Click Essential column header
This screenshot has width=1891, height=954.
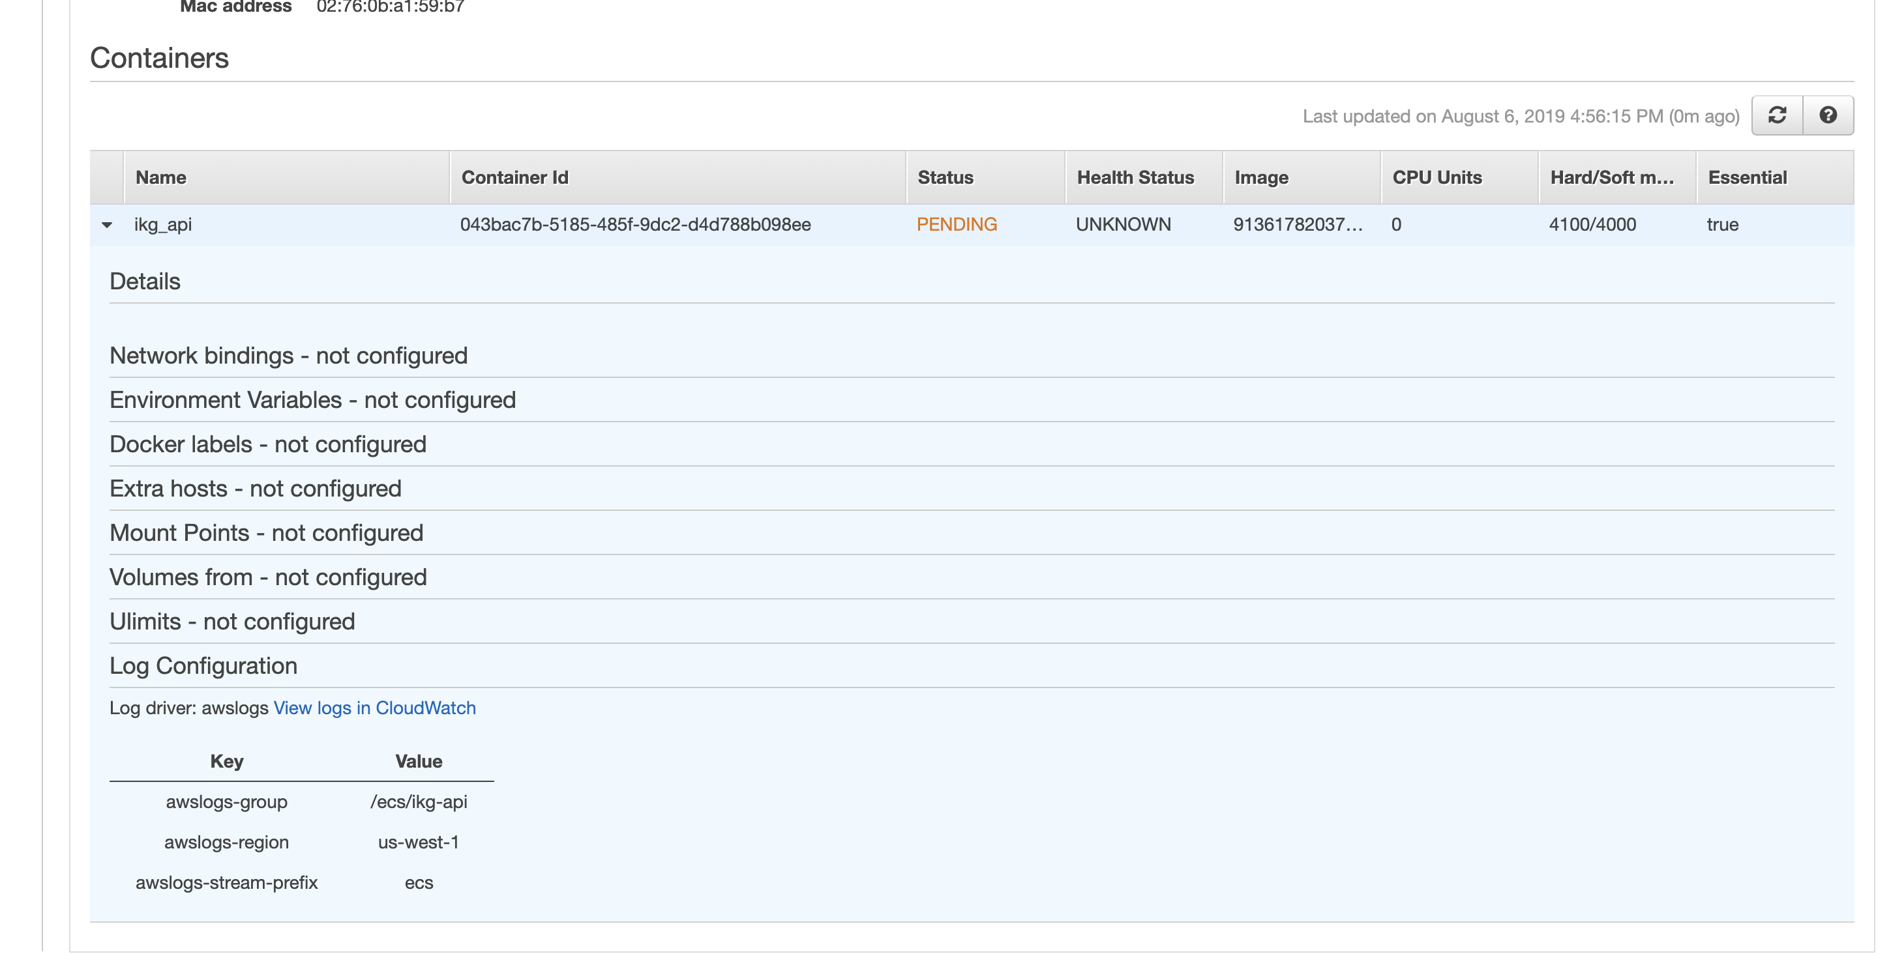1747,178
